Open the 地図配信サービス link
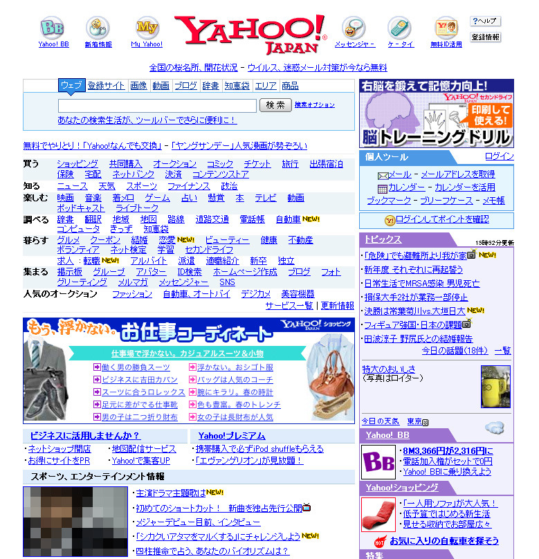Image resolution: width=539 pixels, height=559 pixels. [x=144, y=449]
